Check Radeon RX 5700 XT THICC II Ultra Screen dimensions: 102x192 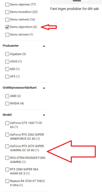[7, 181]
